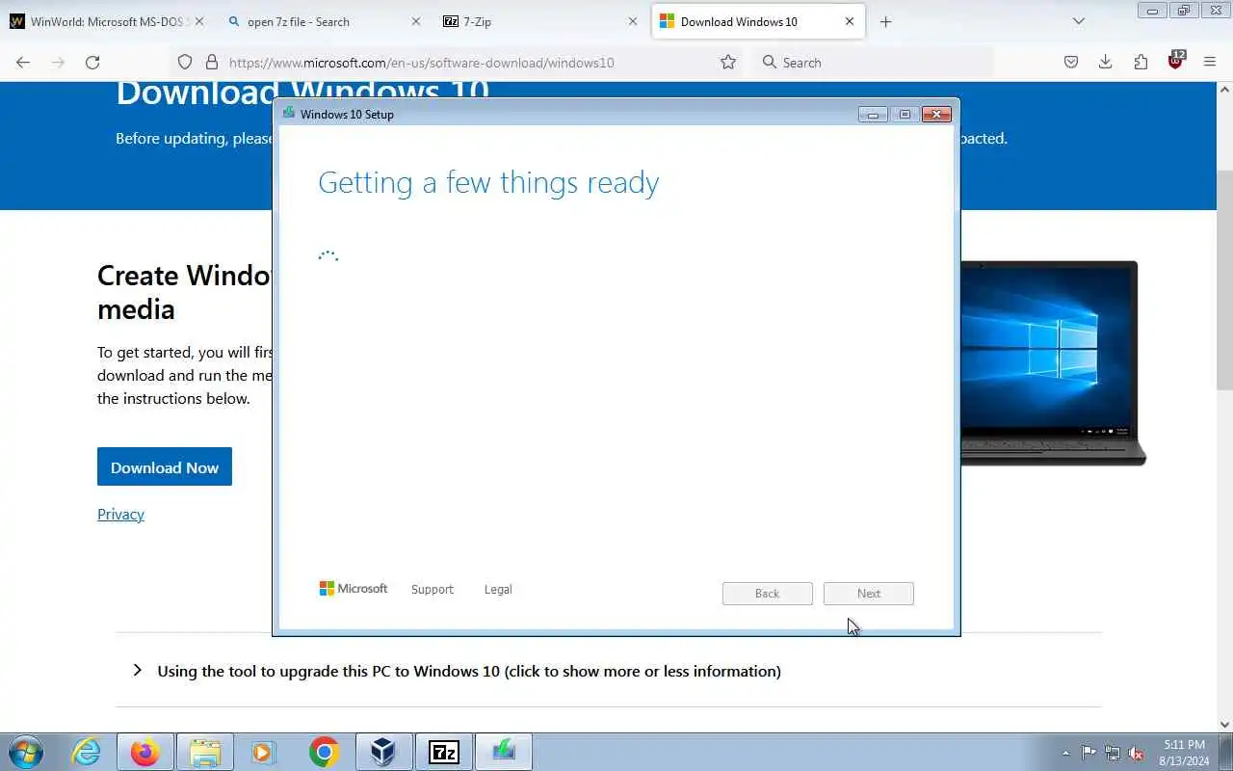Open VirtualBox from taskbar
The image size is (1233, 771).
[383, 752]
